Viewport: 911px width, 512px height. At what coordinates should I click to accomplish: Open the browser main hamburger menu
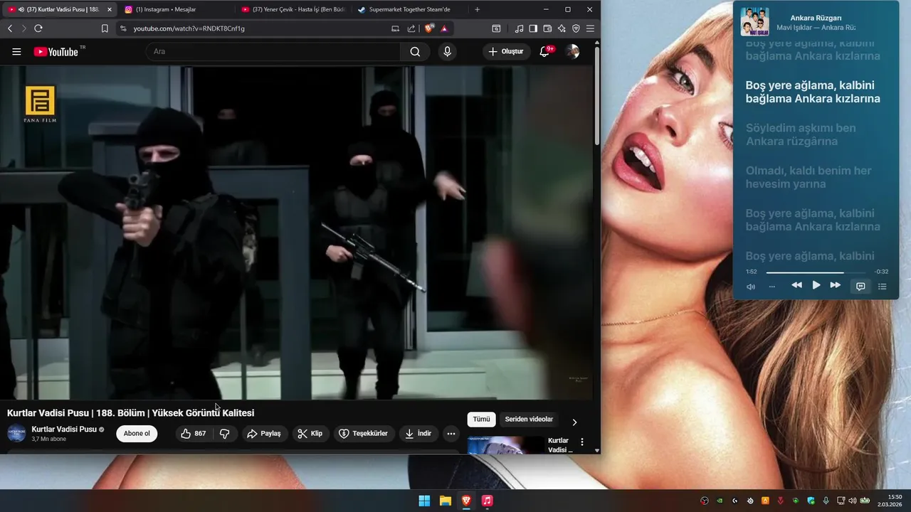pyautogui.click(x=590, y=28)
